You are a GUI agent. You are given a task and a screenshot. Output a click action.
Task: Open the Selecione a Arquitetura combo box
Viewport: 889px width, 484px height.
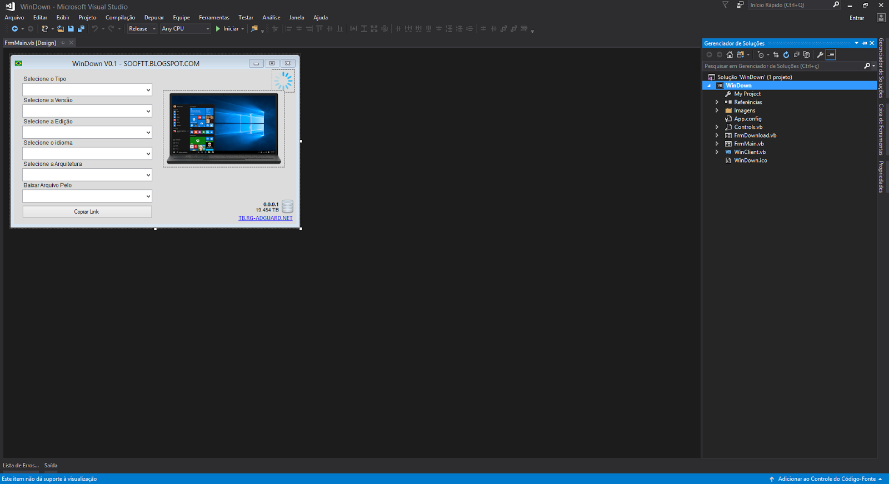pyautogui.click(x=87, y=175)
